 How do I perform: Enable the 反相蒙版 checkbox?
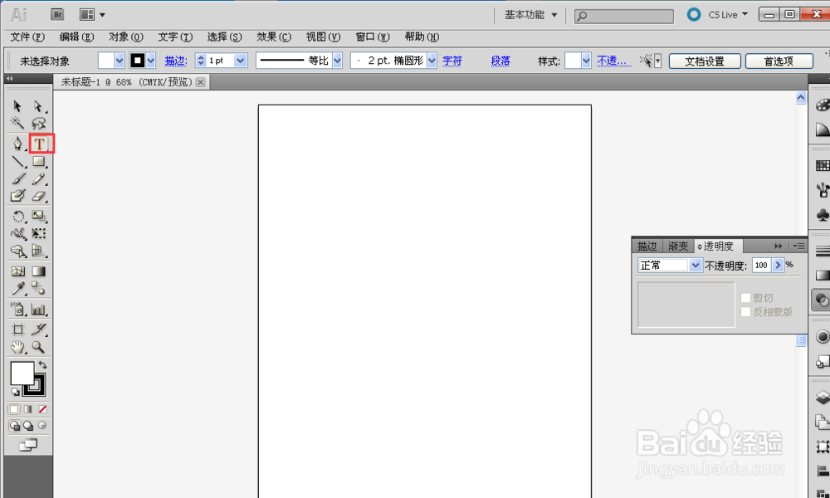pyautogui.click(x=745, y=311)
